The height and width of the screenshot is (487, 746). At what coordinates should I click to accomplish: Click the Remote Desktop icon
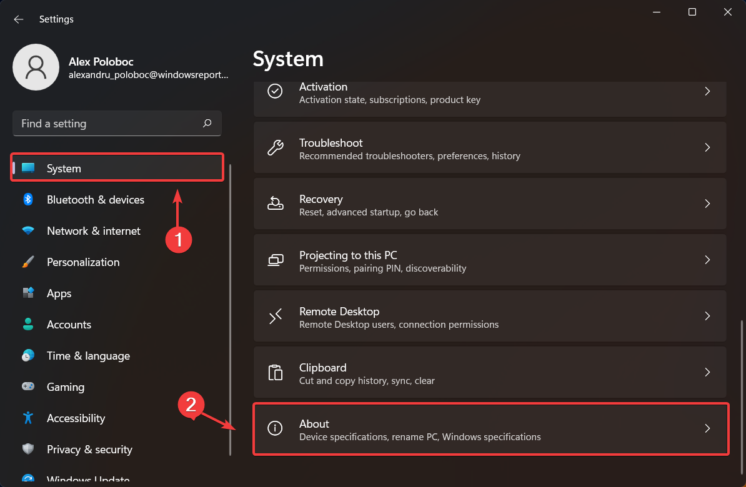point(275,317)
